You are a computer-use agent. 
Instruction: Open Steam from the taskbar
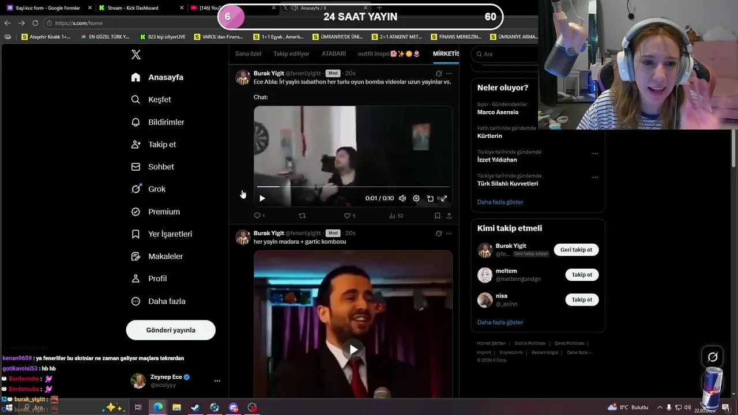click(195, 407)
